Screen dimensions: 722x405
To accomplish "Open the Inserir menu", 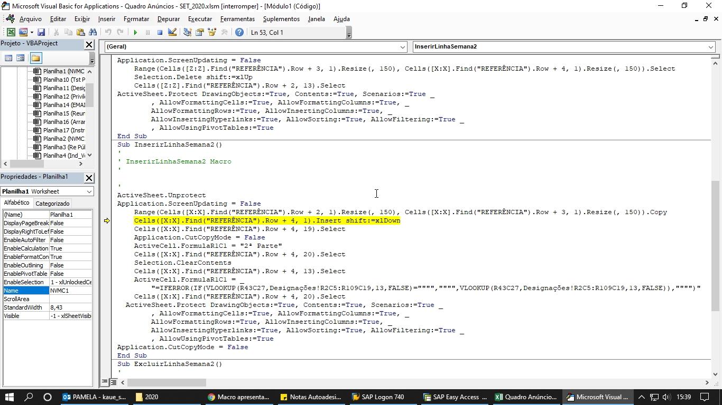I will pos(106,19).
